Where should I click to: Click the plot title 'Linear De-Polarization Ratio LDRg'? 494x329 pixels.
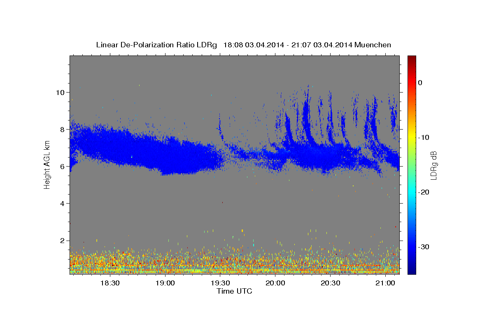(156, 45)
